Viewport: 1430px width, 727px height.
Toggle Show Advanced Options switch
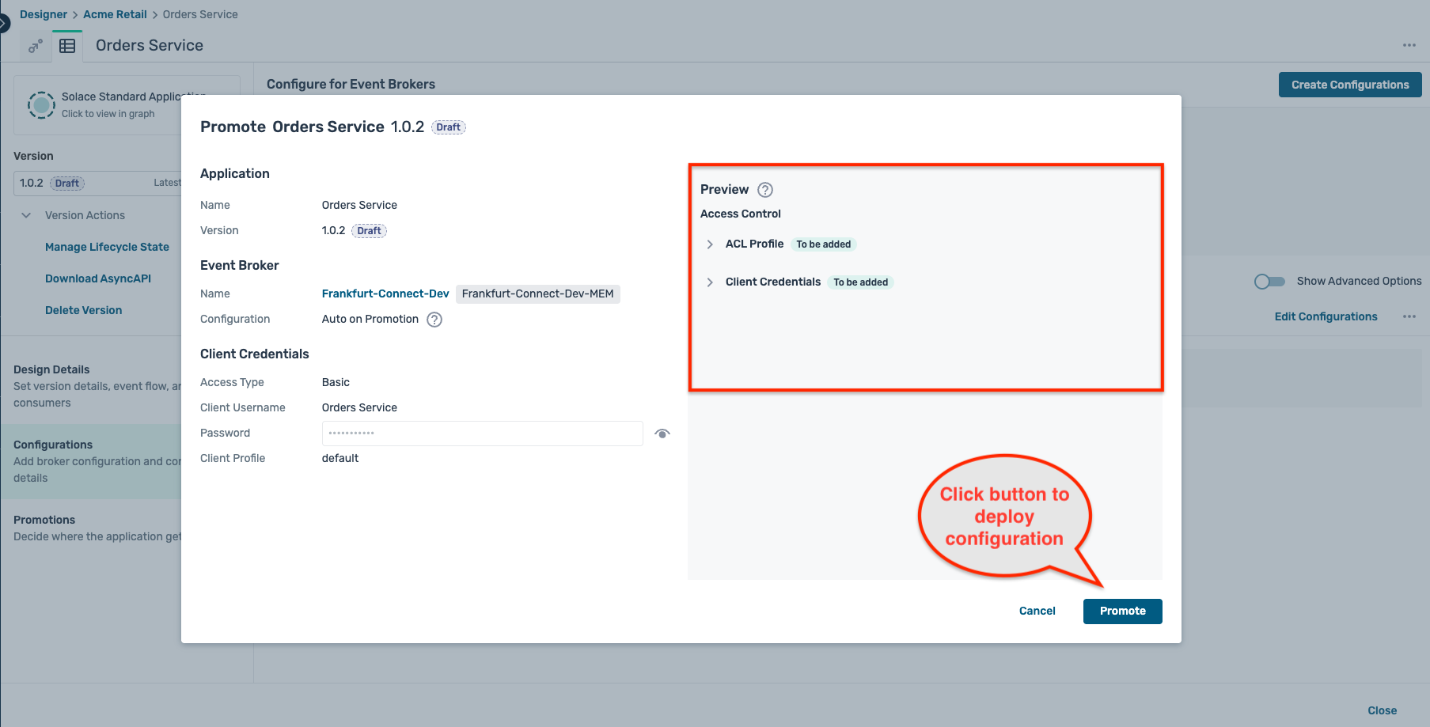click(x=1269, y=282)
